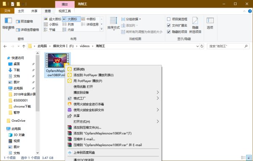Choose 使用火绒安全进行杀毒 menu entry
253x161 pixels.
(x=113, y=104)
